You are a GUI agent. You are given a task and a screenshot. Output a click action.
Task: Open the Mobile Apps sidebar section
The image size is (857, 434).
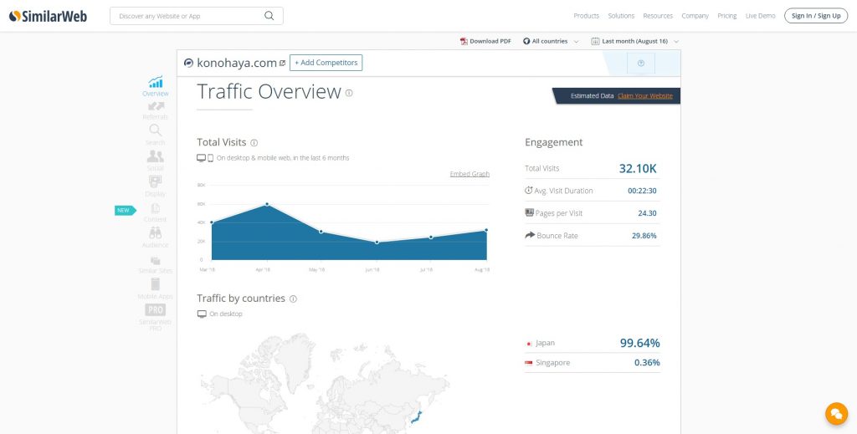tap(155, 288)
